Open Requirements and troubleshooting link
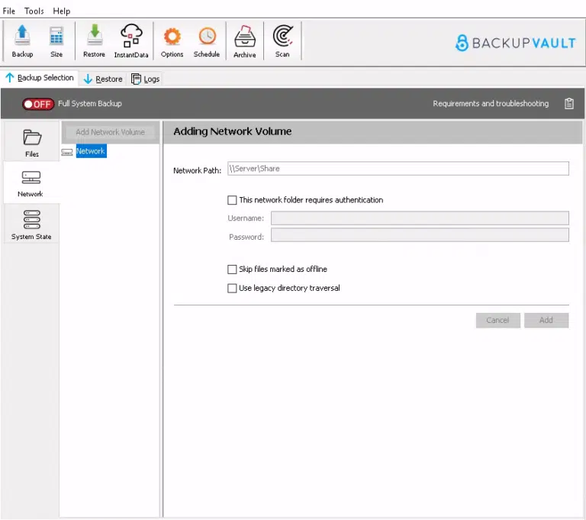Viewport: 586px width, 520px height. pos(491,104)
